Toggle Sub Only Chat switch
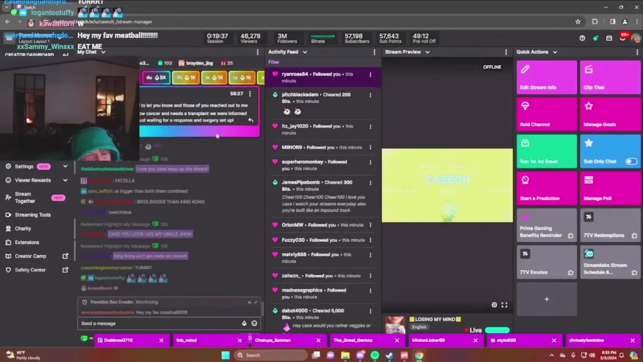The image size is (643, 362). 631,161
